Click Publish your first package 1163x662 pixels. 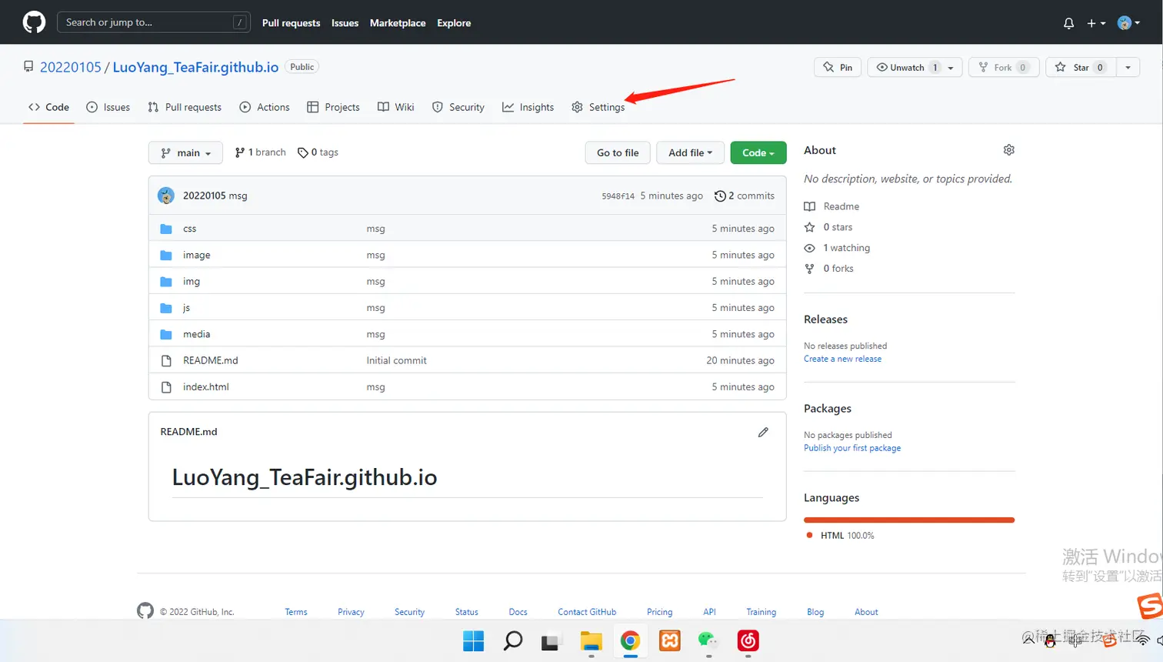point(852,448)
